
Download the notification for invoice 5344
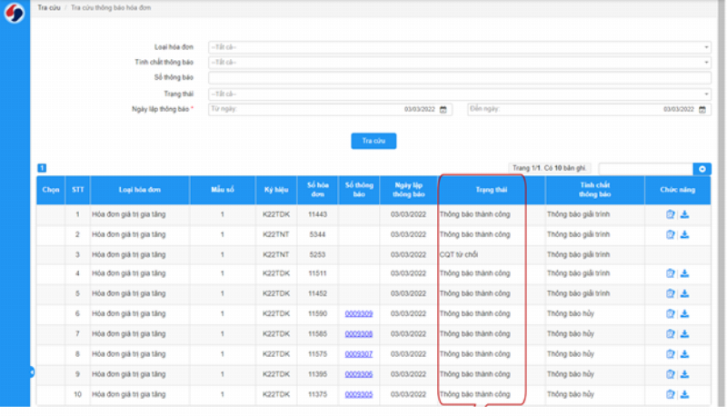(x=684, y=234)
